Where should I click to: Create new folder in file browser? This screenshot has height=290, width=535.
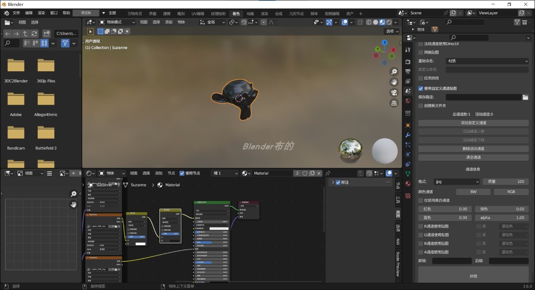(46, 34)
